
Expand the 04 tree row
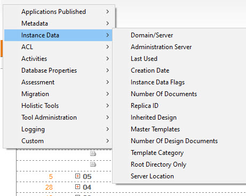click(x=77, y=187)
